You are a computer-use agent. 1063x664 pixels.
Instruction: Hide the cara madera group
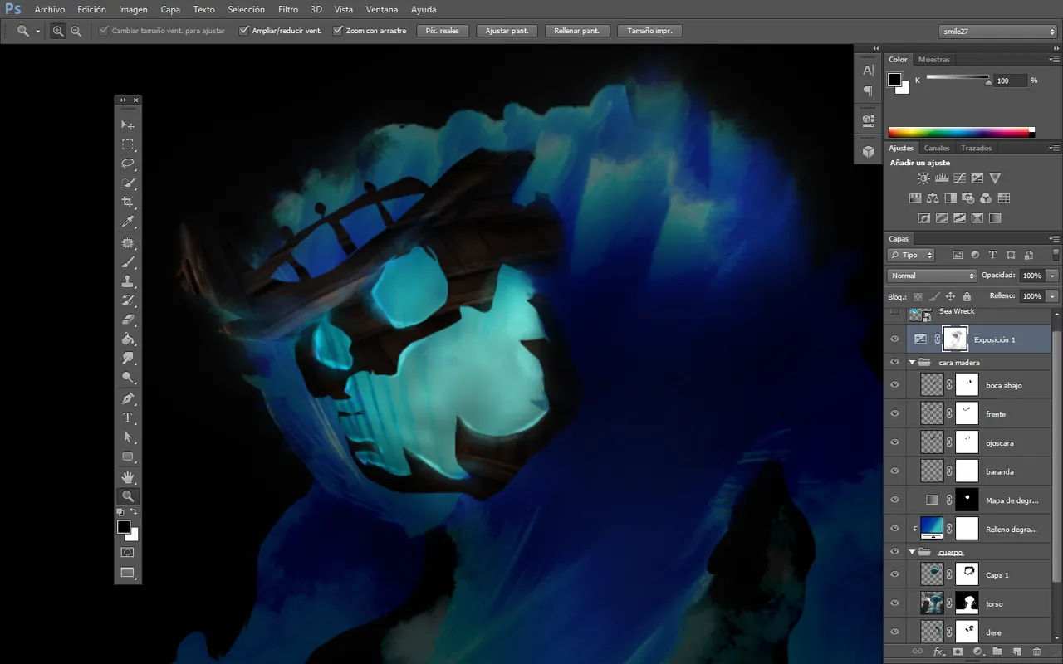point(894,362)
